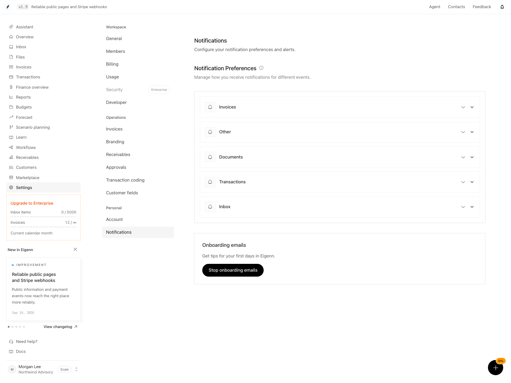Click the v1.9 version badge in the header
The height and width of the screenshot is (383, 511).
23,7
